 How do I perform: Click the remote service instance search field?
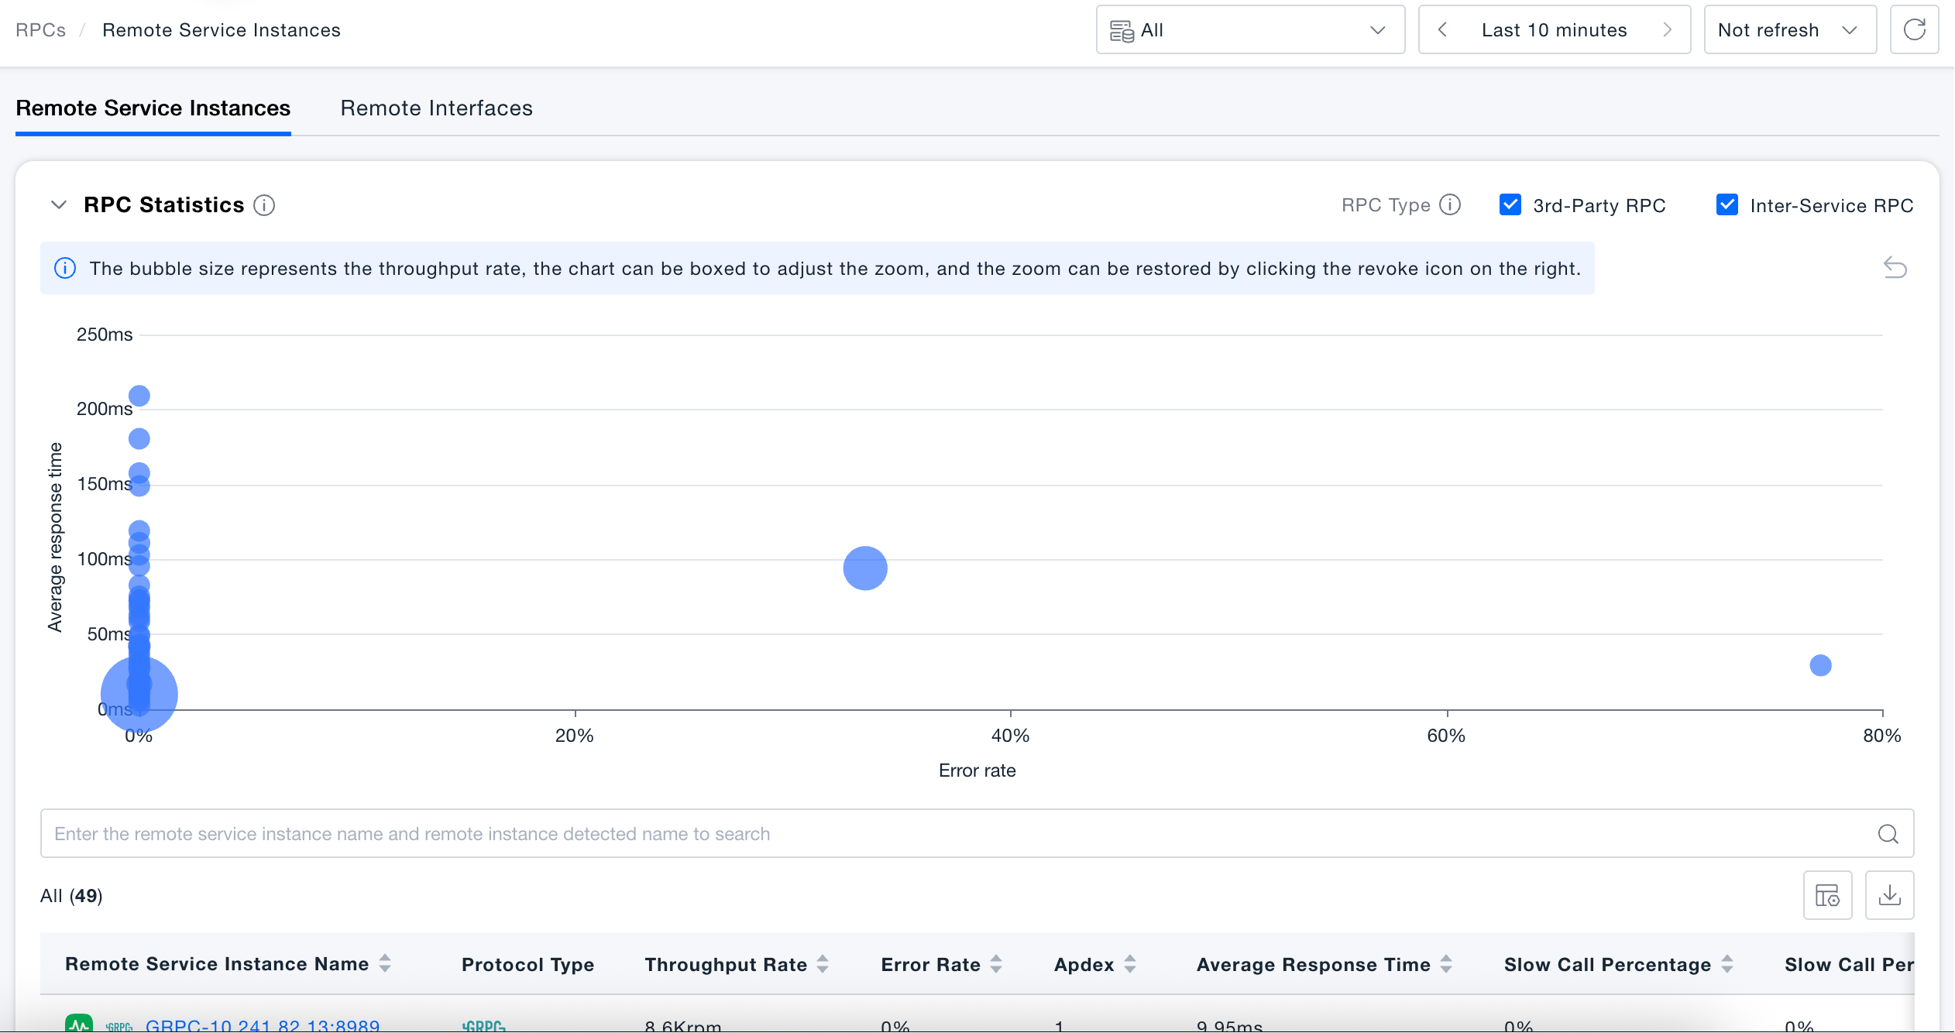[977, 834]
